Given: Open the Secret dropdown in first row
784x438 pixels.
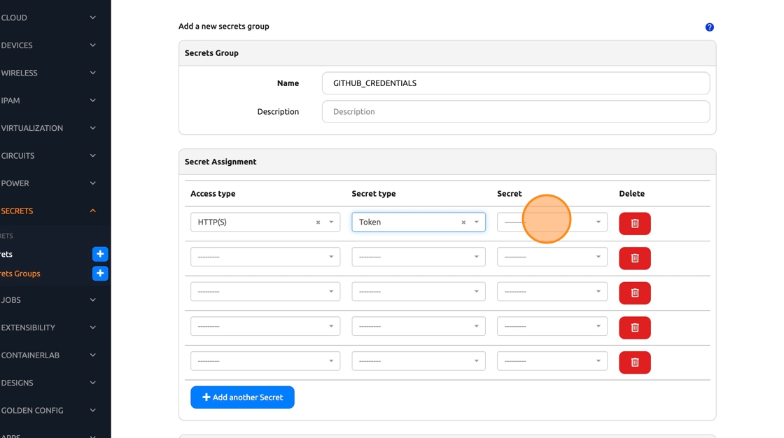Looking at the screenshot, I should 552,222.
